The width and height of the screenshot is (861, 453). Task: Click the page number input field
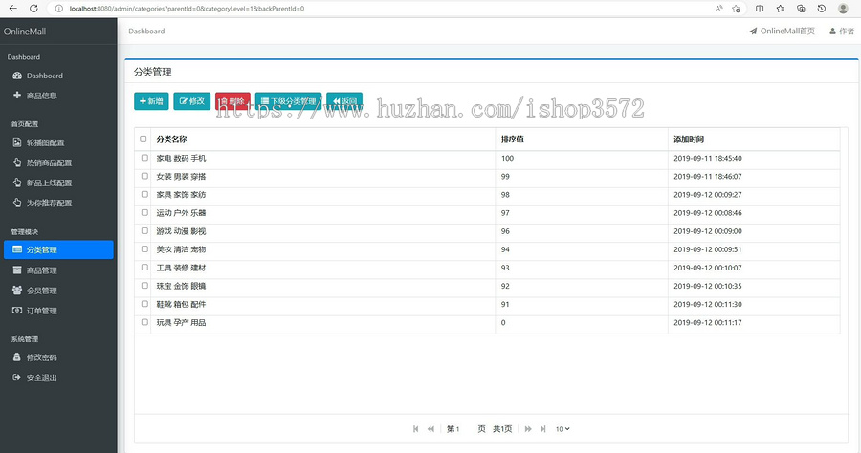pos(464,429)
